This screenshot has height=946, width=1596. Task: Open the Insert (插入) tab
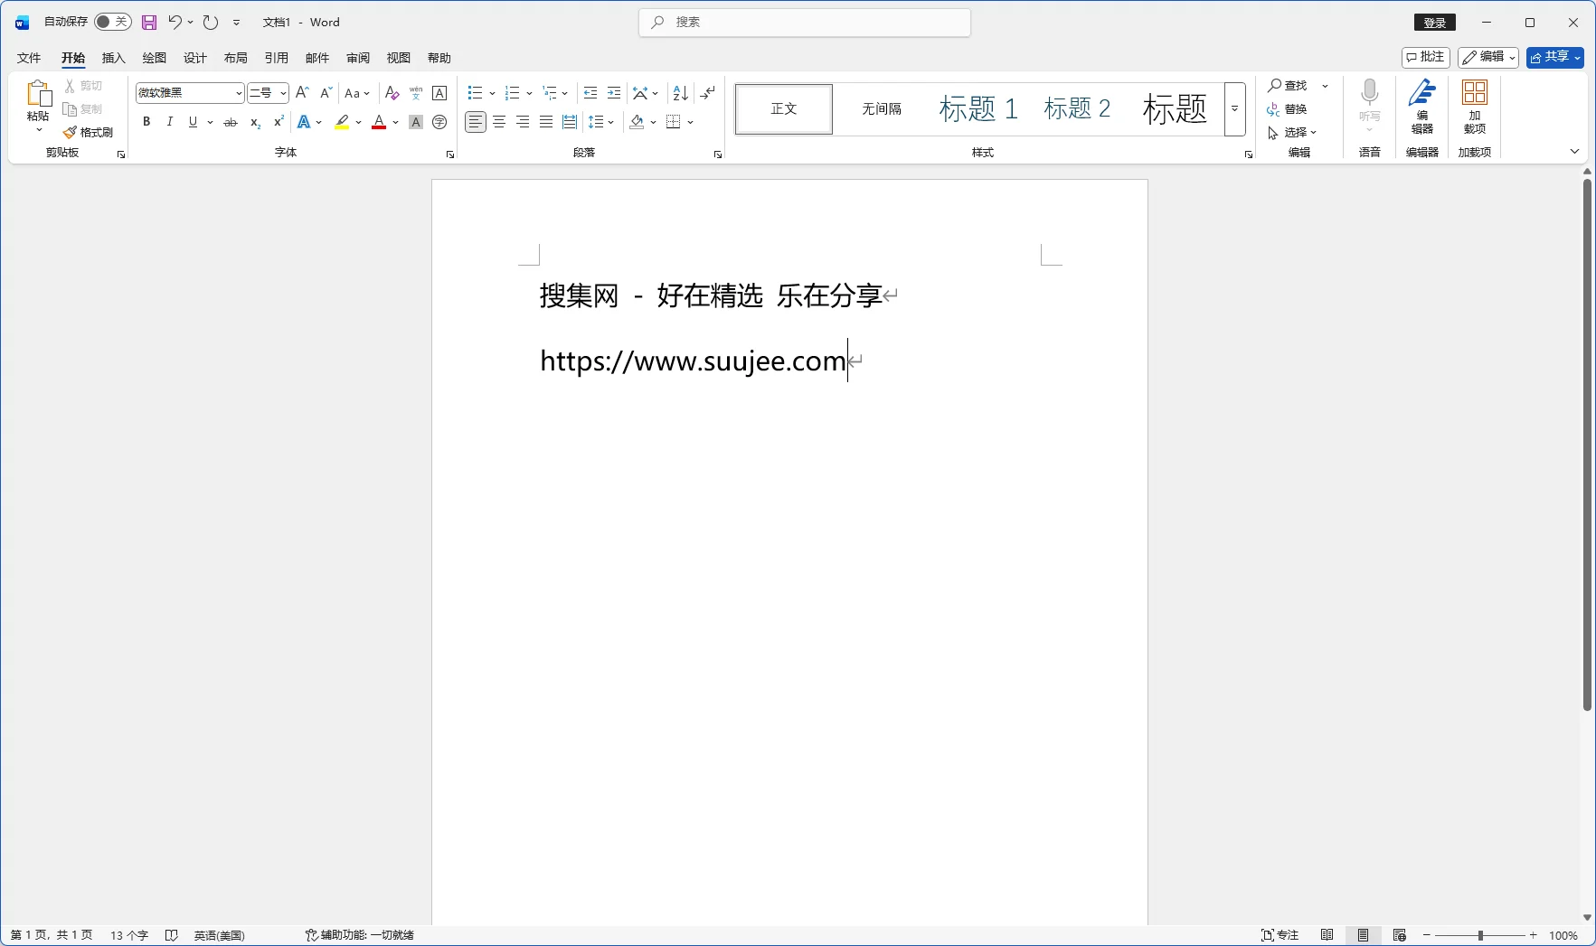coord(113,58)
